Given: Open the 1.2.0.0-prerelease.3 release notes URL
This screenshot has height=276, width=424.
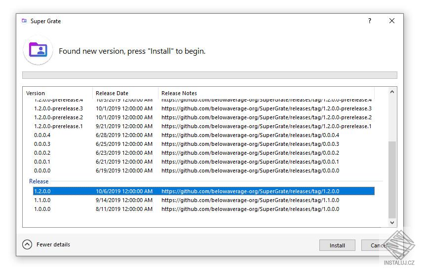Looking at the screenshot, I should [x=267, y=108].
